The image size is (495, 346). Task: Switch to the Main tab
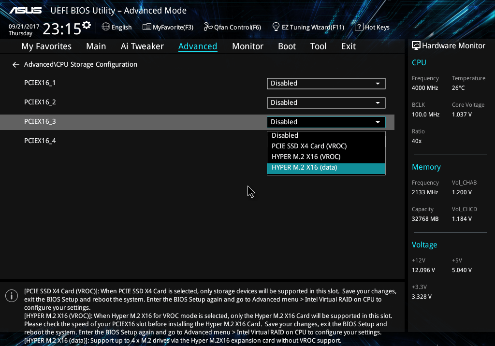[96, 46]
